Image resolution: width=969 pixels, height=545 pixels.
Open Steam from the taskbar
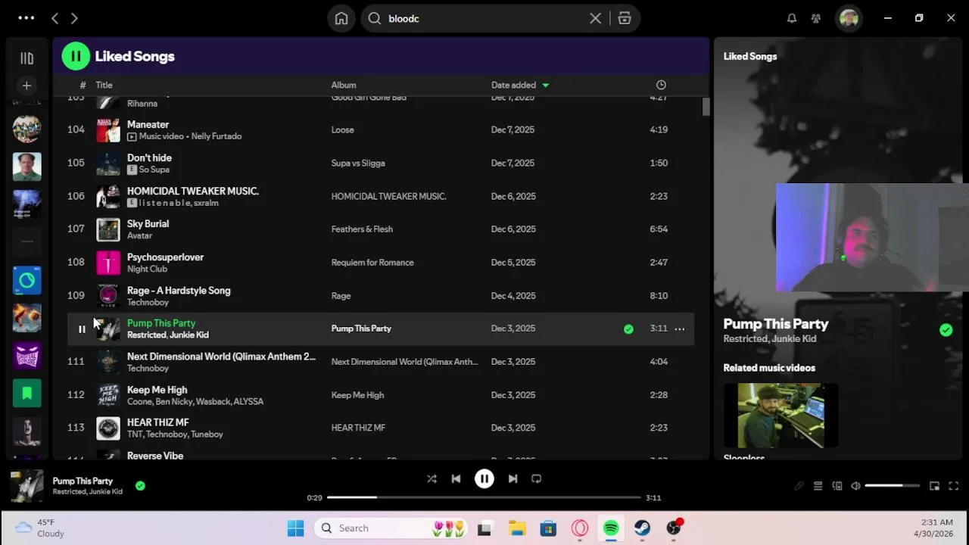pos(642,528)
